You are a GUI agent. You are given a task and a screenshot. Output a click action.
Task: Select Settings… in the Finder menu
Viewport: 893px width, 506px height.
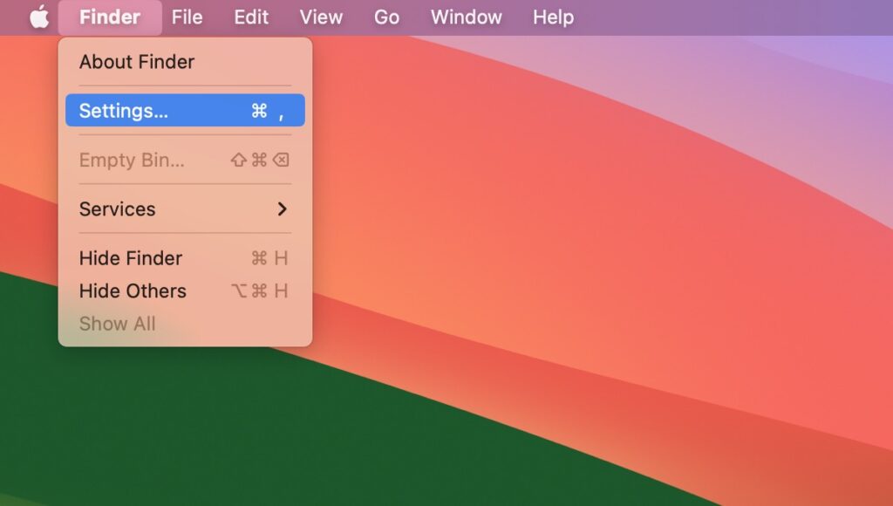click(x=185, y=111)
